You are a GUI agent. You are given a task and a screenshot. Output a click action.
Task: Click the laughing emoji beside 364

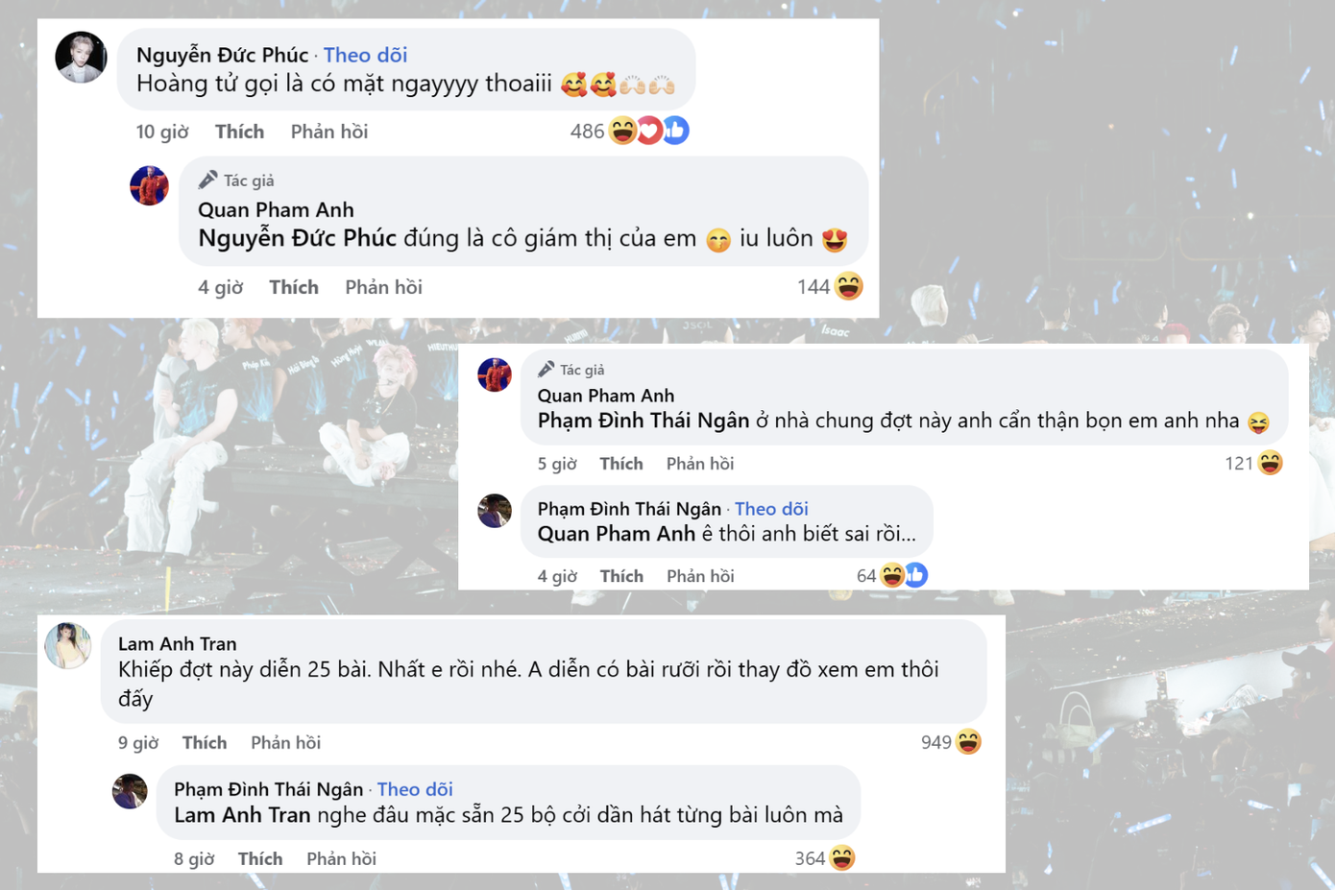pyautogui.click(x=842, y=858)
